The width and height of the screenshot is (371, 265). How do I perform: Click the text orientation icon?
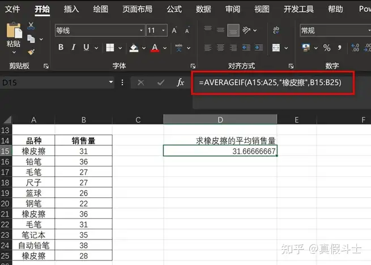pos(246,30)
